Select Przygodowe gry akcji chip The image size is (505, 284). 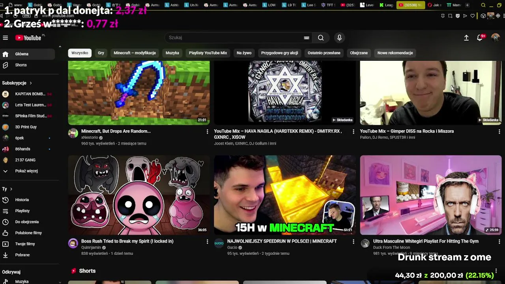279,53
